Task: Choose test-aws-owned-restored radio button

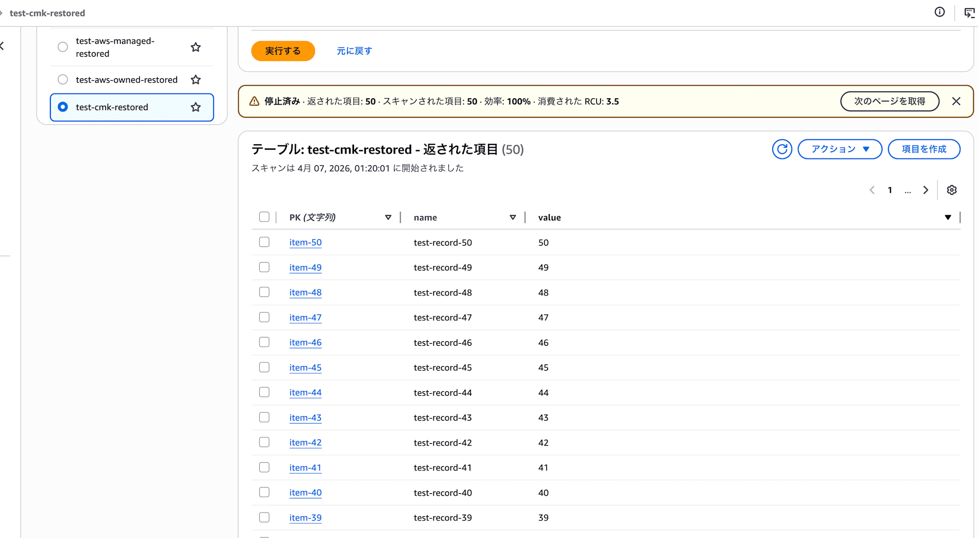Action: click(63, 80)
